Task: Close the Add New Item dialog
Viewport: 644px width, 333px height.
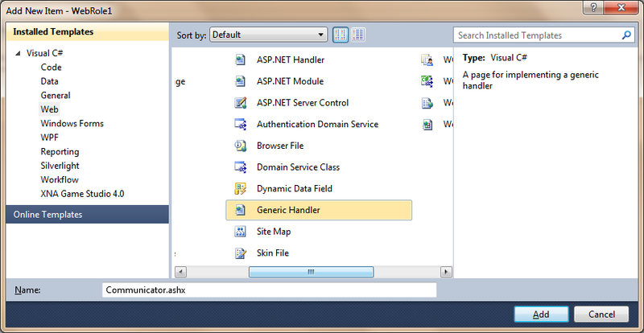Action: (x=621, y=6)
